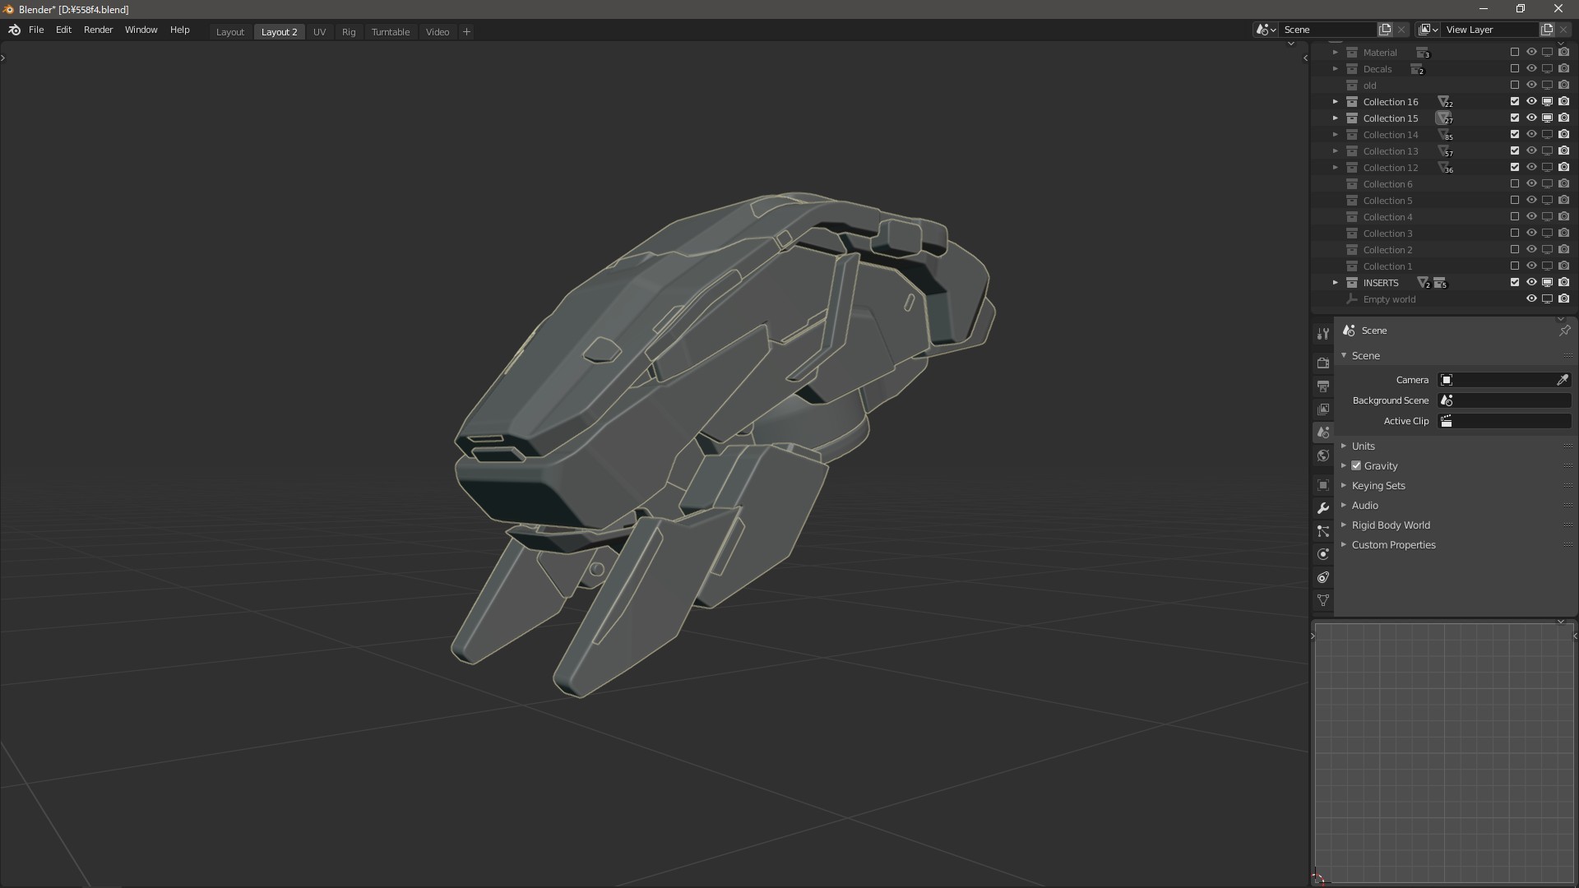Image resolution: width=1579 pixels, height=888 pixels.
Task: Open the UV workspace tab
Action: tap(319, 31)
